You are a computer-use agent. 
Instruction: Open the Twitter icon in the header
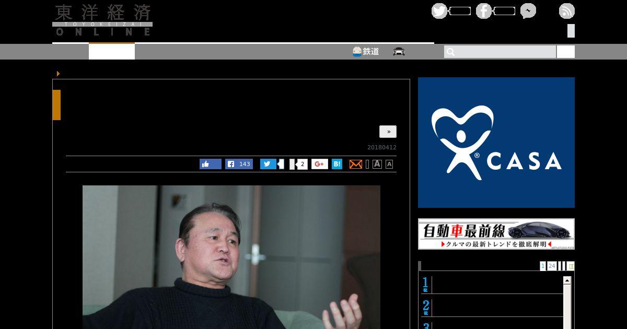click(x=439, y=11)
